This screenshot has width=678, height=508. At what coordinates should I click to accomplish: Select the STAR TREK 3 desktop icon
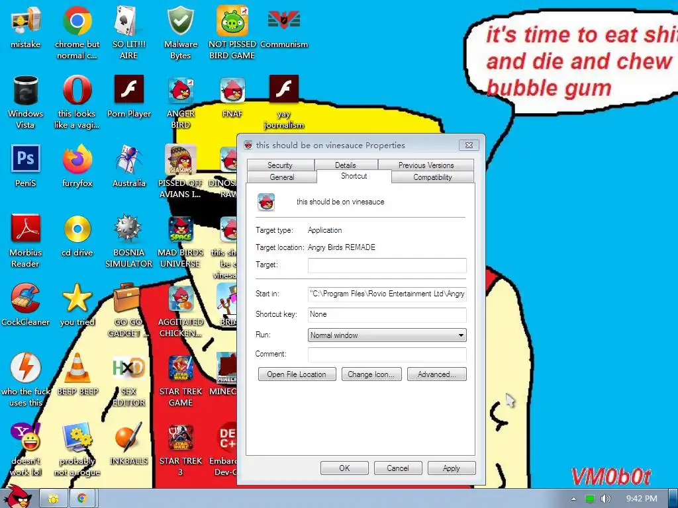pyautogui.click(x=180, y=449)
